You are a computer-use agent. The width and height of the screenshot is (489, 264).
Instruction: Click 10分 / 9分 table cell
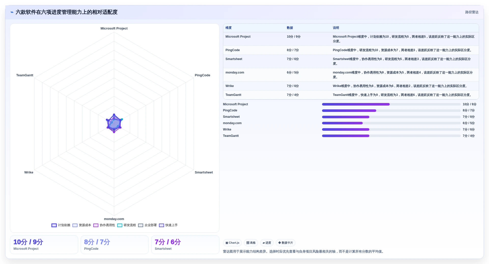coord(294,37)
